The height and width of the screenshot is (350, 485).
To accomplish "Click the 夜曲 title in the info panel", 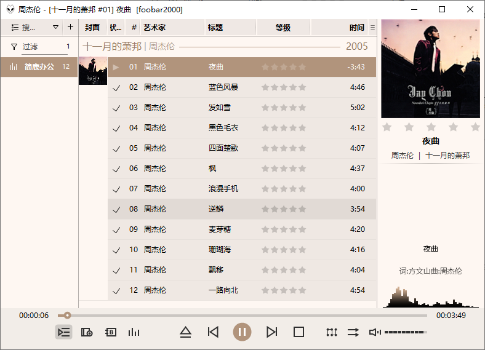I will pos(431,141).
